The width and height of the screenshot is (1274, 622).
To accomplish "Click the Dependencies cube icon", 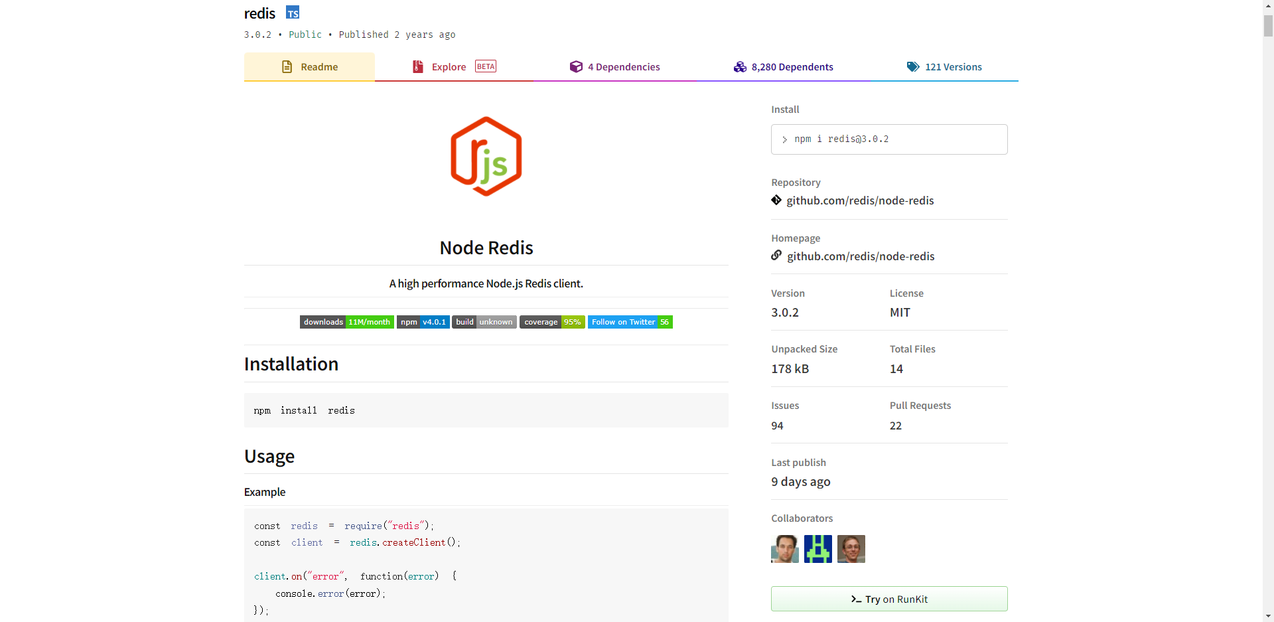I will (576, 67).
